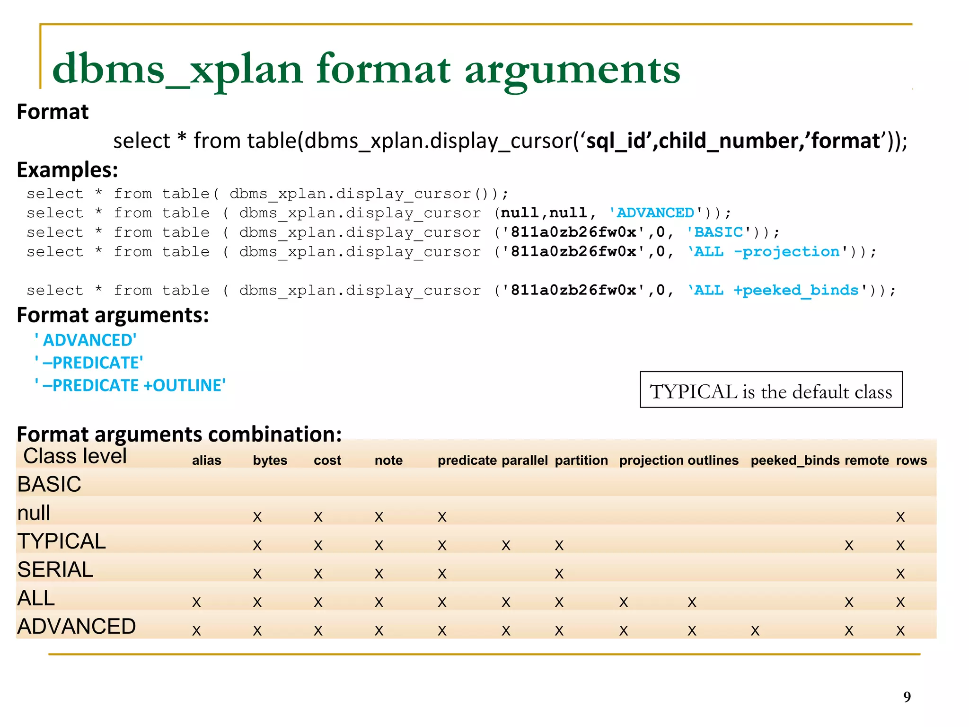Click the bold 'child_number' parameter text
Viewport: 969px width, 727px height.
pos(728,141)
